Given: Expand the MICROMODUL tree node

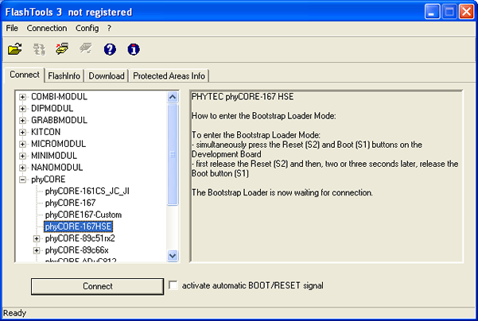Looking at the screenshot, I should click(22, 144).
